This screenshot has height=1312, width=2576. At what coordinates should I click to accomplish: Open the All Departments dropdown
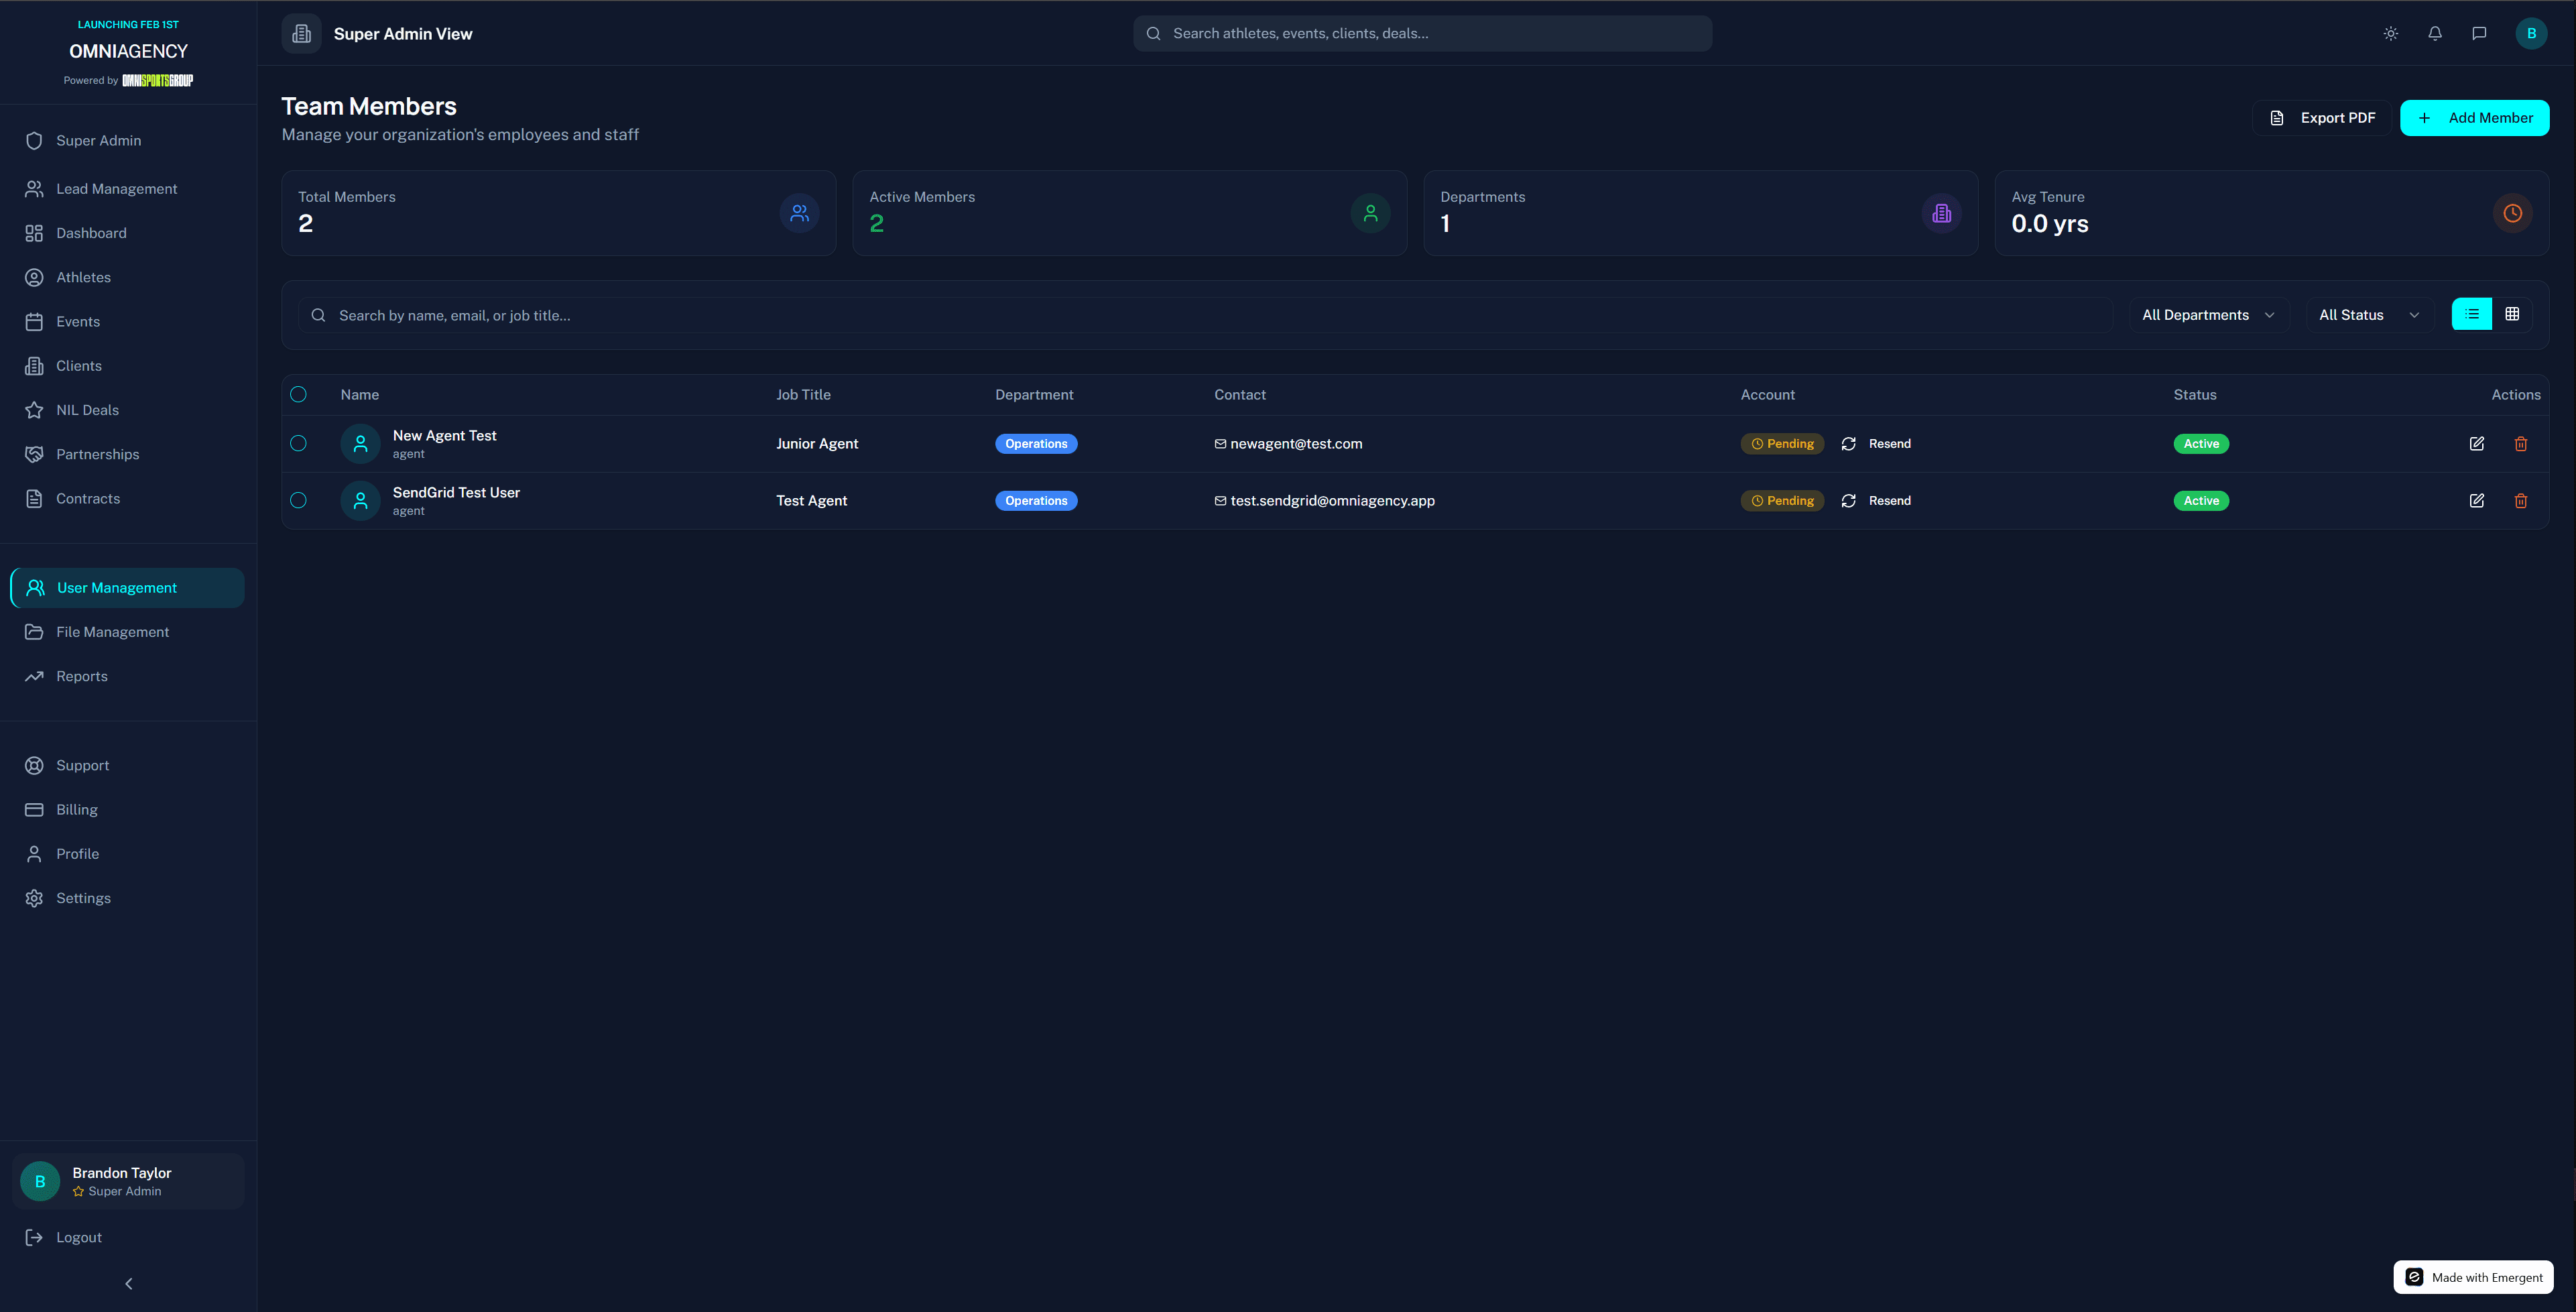click(x=2208, y=315)
